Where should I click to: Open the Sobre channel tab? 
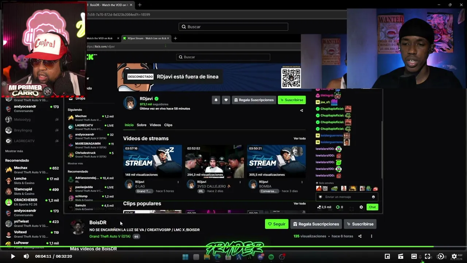pyautogui.click(x=142, y=125)
